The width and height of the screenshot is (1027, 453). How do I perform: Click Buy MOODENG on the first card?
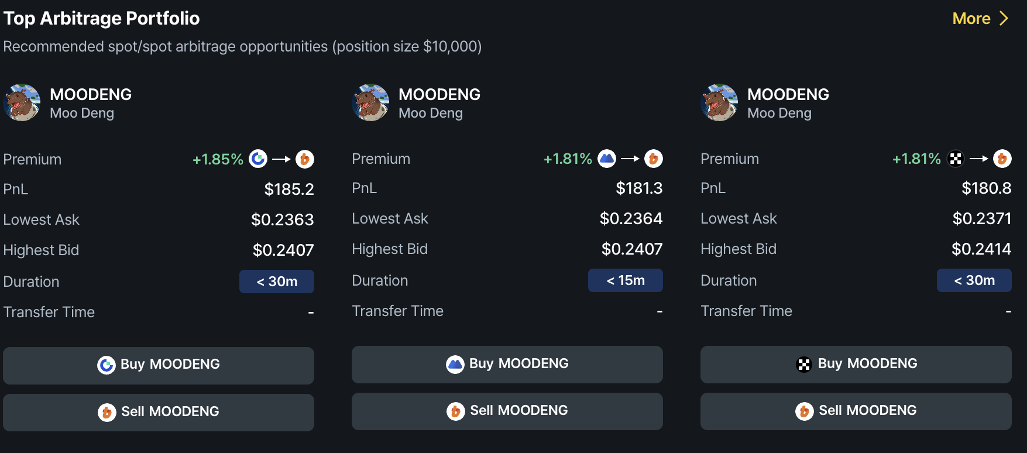[159, 364]
